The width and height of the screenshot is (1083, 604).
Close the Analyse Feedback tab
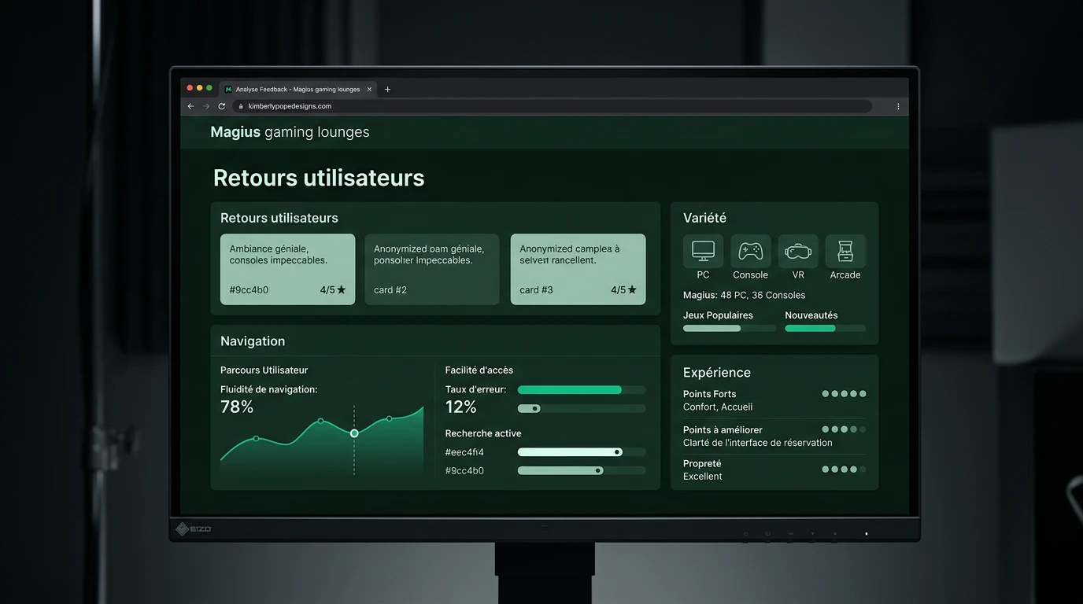click(369, 90)
